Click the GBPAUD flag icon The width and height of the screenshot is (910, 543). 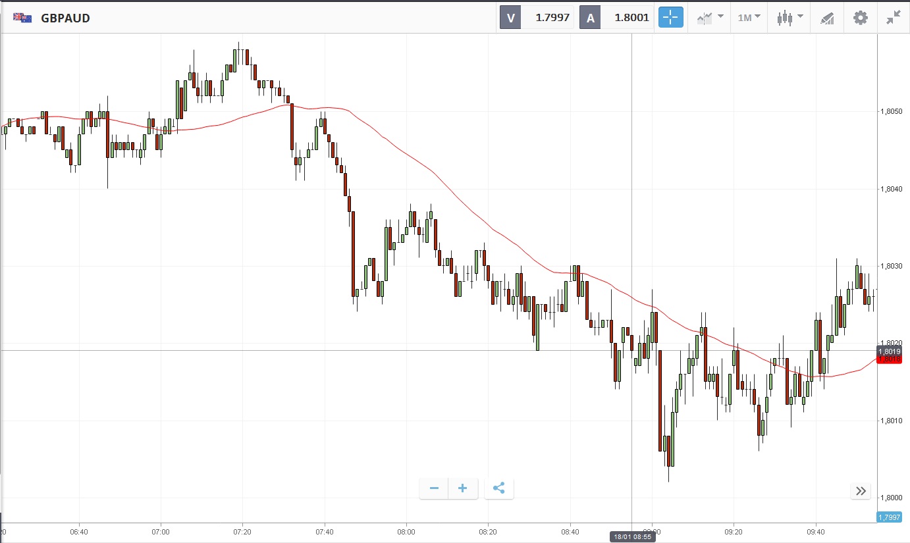click(22, 18)
